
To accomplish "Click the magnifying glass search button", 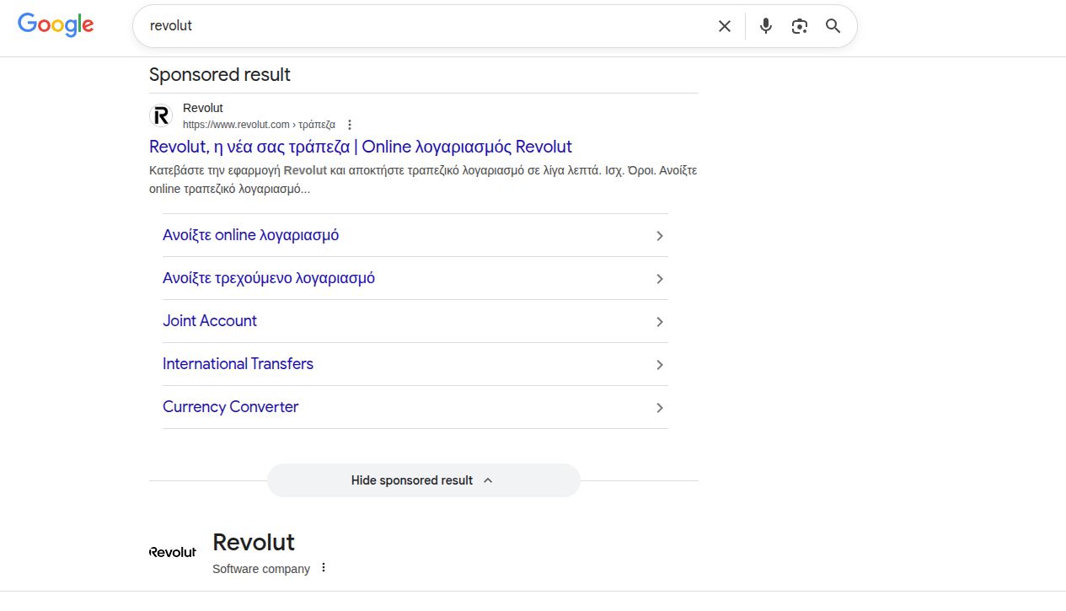I will coord(833,26).
